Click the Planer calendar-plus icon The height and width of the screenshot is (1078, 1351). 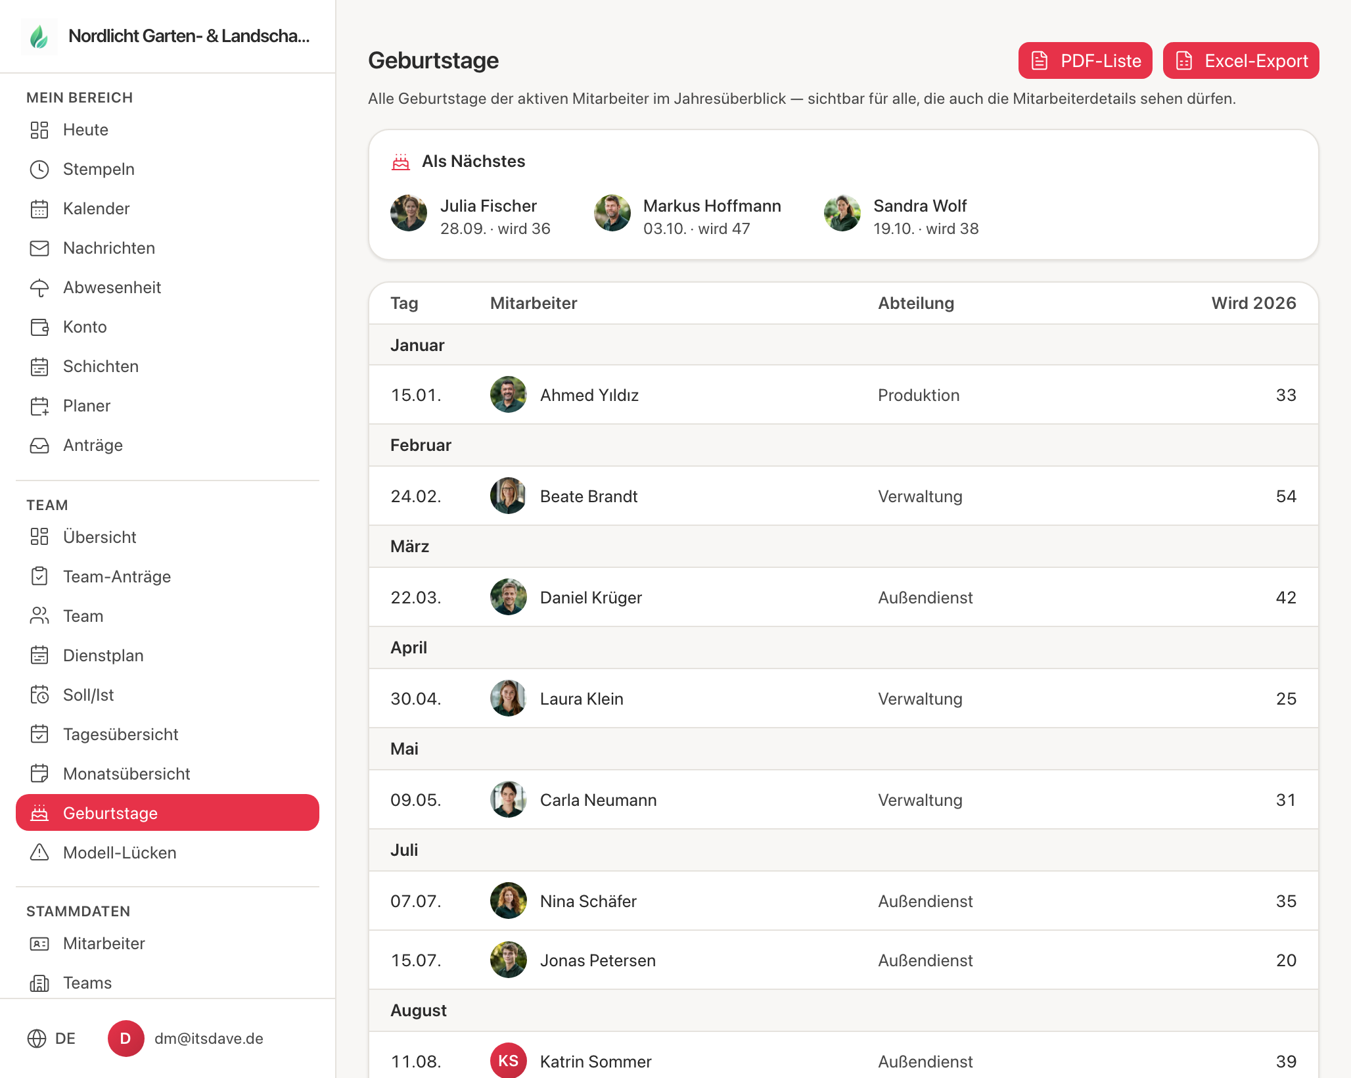[39, 406]
